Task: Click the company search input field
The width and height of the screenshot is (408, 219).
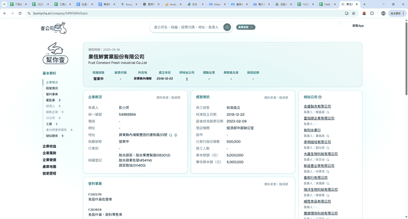Action: click(x=186, y=27)
